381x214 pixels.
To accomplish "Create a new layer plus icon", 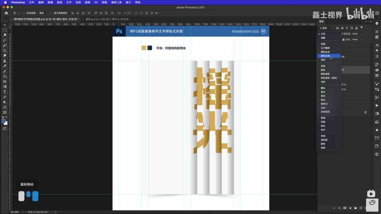I will pos(361,208).
